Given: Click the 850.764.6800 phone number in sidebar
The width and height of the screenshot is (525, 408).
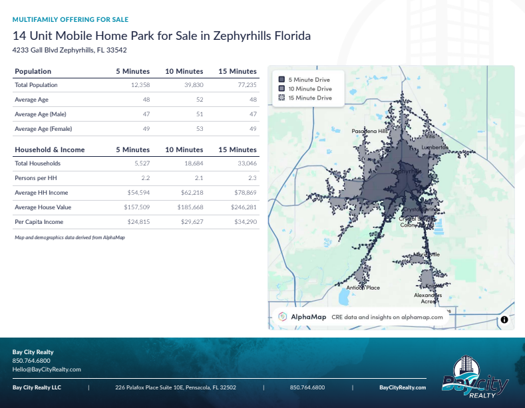Looking at the screenshot, I should (x=31, y=361).
